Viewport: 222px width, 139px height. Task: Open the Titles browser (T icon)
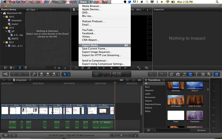click(x=196, y=74)
